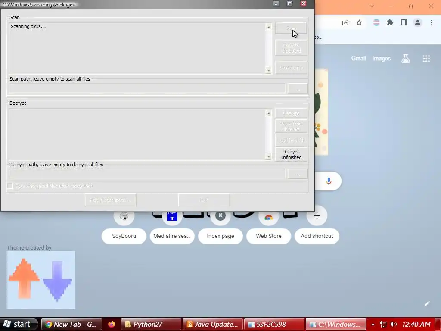Switch to the C:\Windows taskbar window
The width and height of the screenshot is (441, 331).
tap(336, 324)
